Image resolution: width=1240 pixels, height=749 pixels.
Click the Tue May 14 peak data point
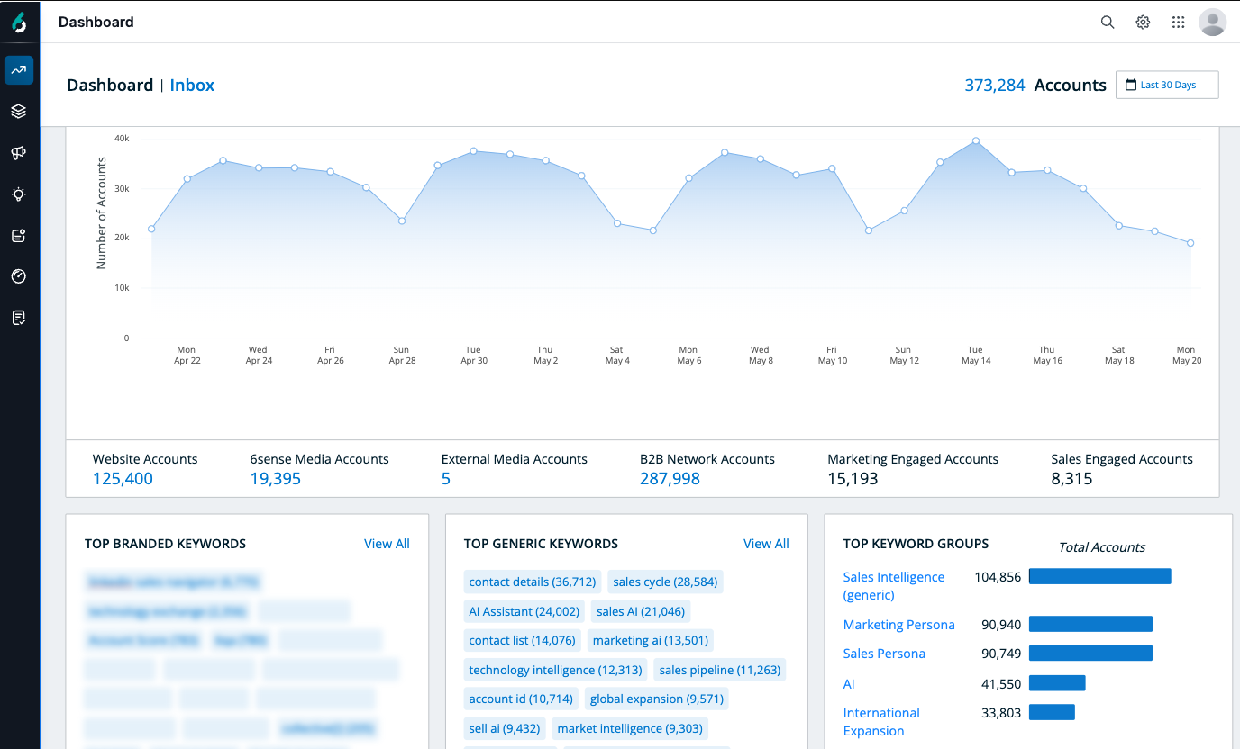(975, 141)
